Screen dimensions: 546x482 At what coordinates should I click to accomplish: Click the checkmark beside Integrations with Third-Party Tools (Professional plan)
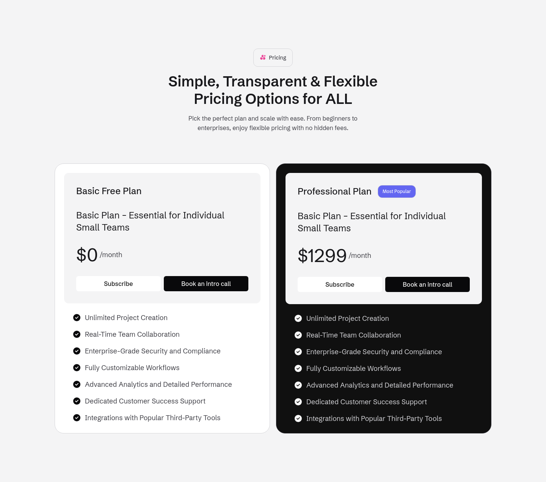[x=298, y=418]
